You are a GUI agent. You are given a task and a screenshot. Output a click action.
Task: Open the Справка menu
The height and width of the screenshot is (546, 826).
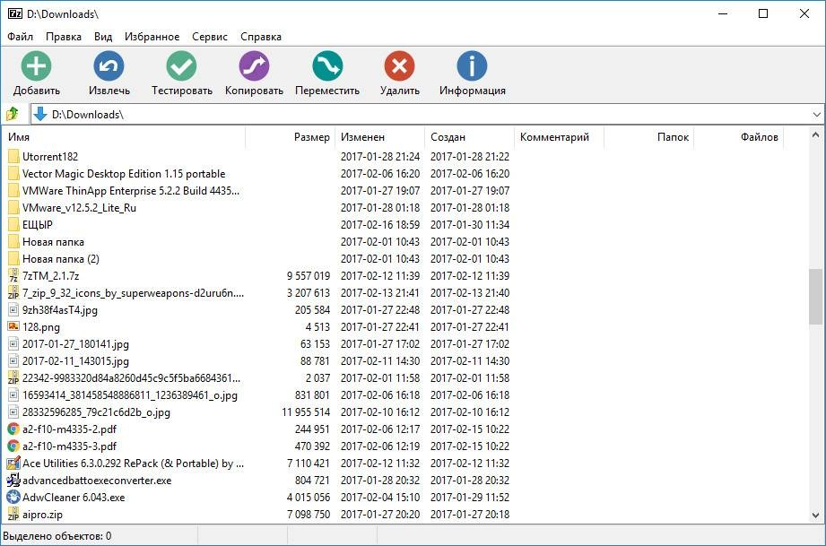(261, 37)
